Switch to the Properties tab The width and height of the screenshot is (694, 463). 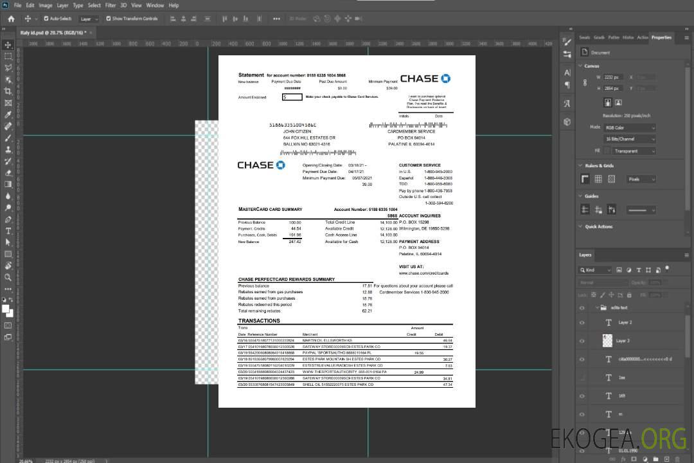click(661, 38)
